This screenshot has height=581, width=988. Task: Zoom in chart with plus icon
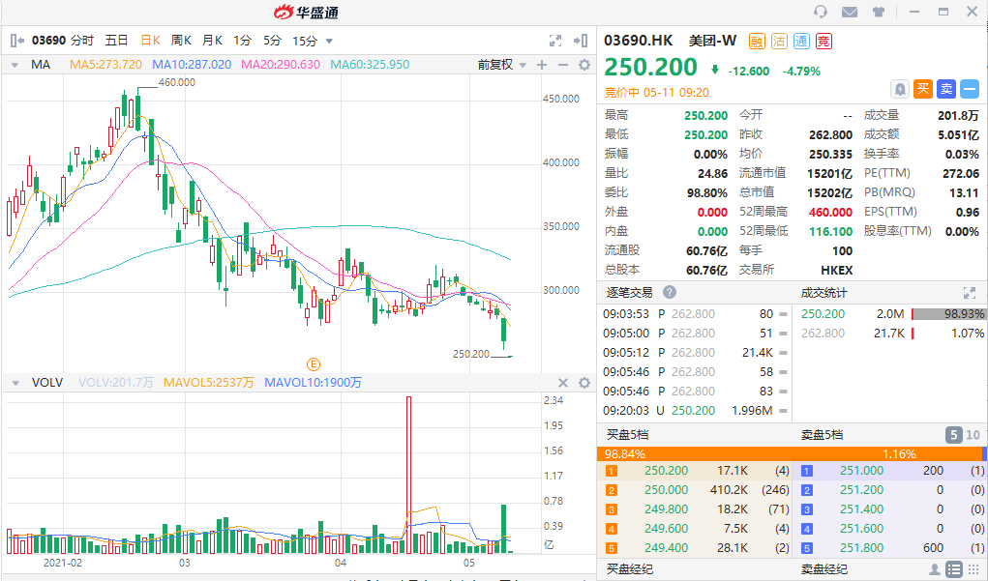click(x=542, y=65)
